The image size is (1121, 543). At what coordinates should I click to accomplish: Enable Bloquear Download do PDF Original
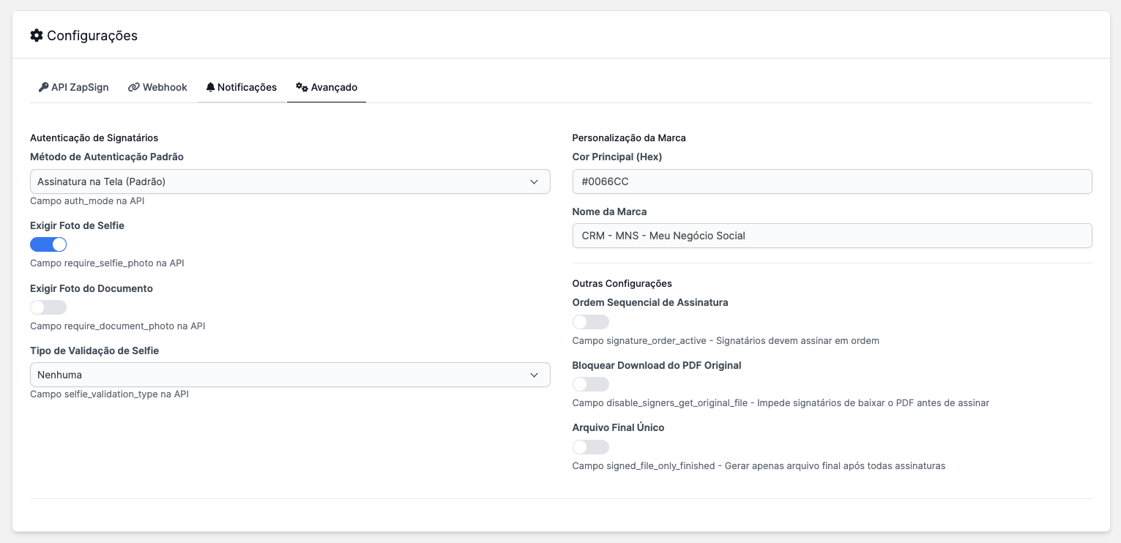(591, 384)
